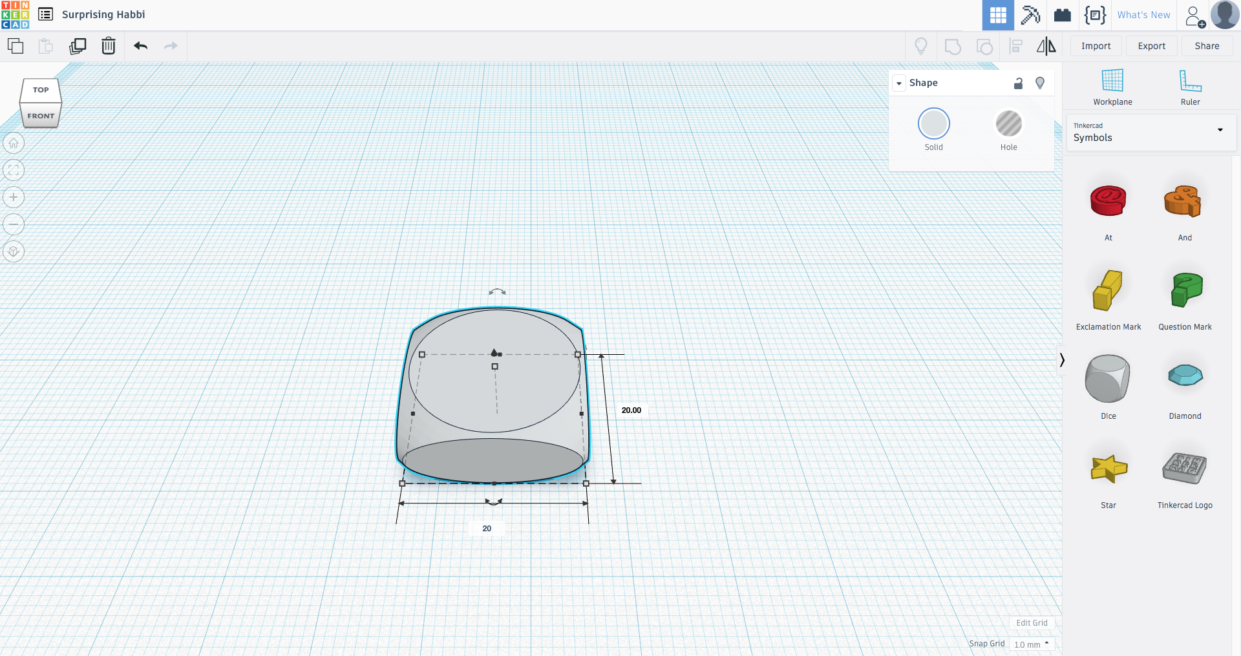Click the rotation arrow handle below the shape
This screenshot has width=1241, height=656.
494,502
